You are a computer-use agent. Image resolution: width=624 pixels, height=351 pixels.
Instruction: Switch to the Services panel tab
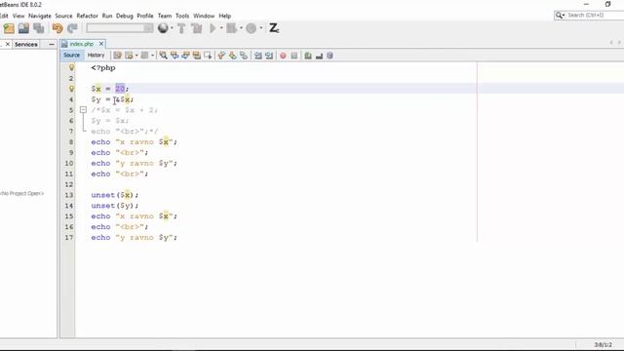coord(26,44)
